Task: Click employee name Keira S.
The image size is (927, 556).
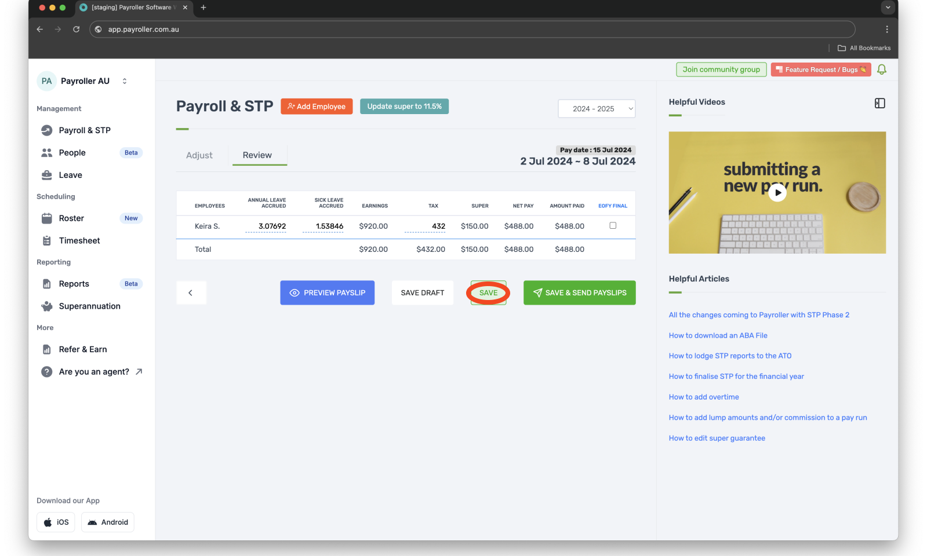Action: [x=207, y=226]
